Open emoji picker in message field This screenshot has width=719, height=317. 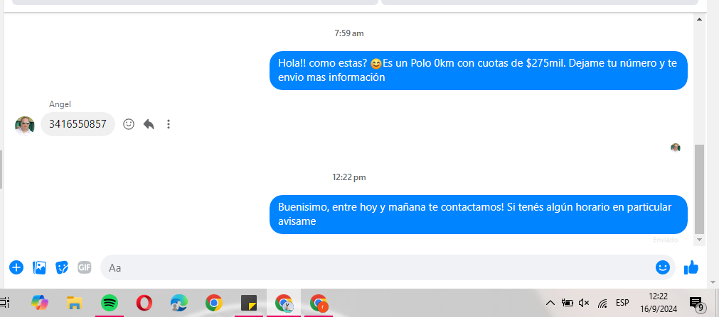663,267
